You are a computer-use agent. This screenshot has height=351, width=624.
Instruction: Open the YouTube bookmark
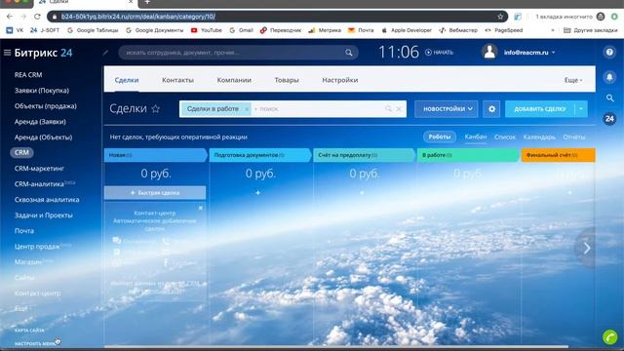tap(206, 30)
